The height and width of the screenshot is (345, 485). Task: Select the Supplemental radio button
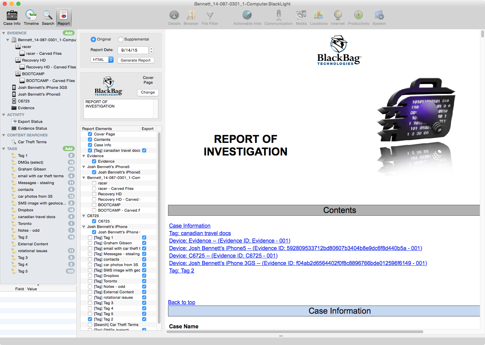click(x=121, y=39)
